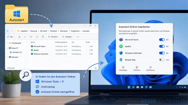Select Netzwerk in the navigation pane
188x105 pixels.
tap(14, 57)
